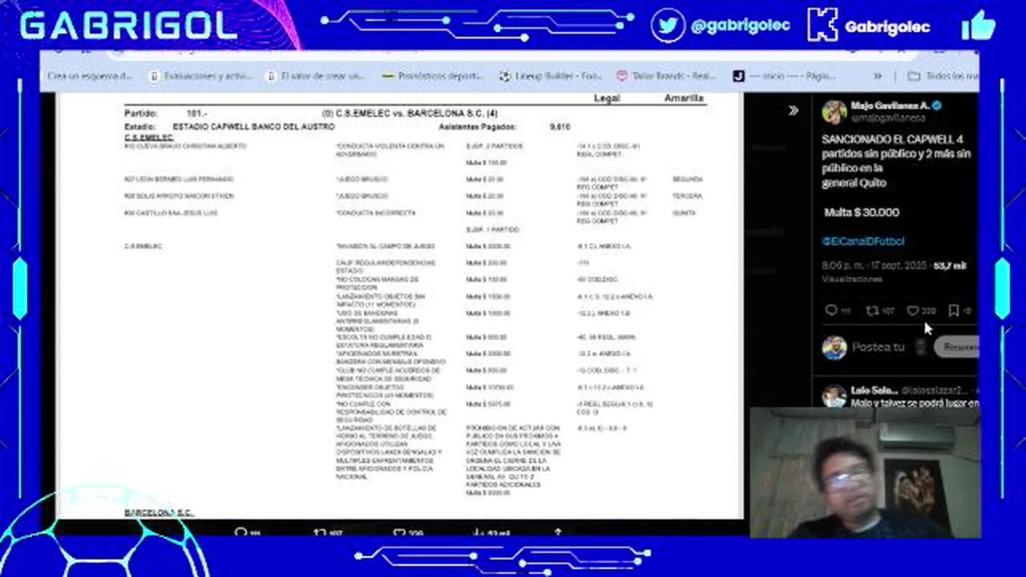Image resolution: width=1026 pixels, height=577 pixels.
Task: Expand the bookmarks overflow chevron
Action: tap(878, 76)
